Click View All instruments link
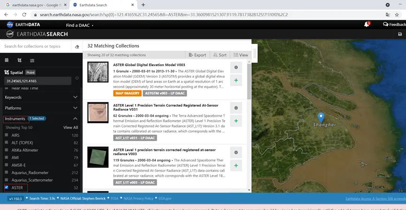The height and width of the screenshot is (210, 406). (71, 127)
